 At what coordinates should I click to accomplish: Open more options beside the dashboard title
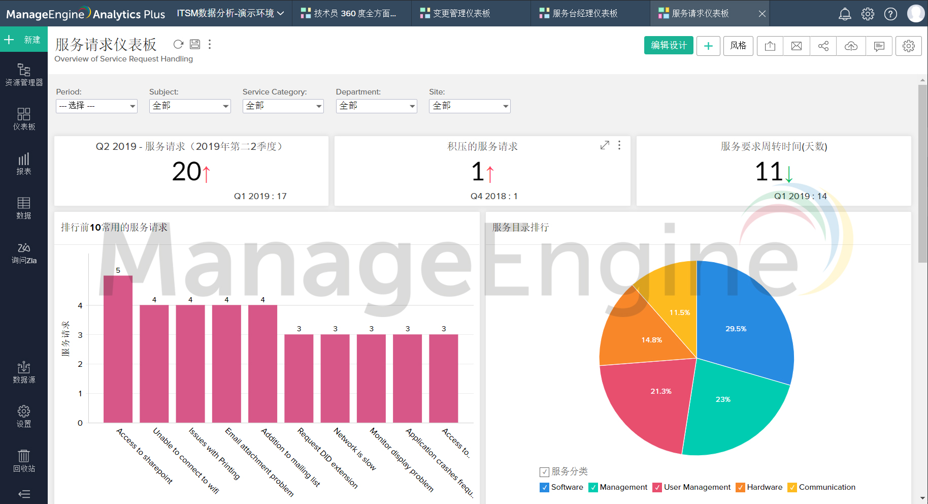pos(210,44)
